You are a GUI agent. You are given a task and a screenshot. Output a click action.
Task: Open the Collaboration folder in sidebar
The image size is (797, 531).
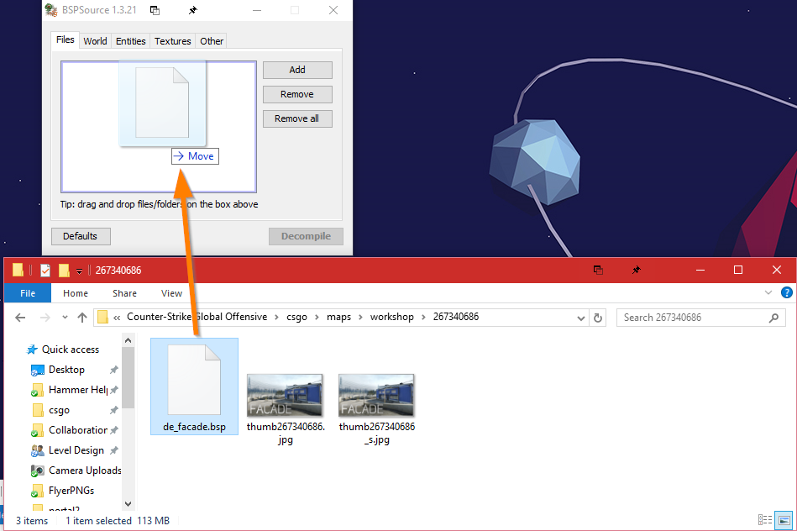coord(69,430)
